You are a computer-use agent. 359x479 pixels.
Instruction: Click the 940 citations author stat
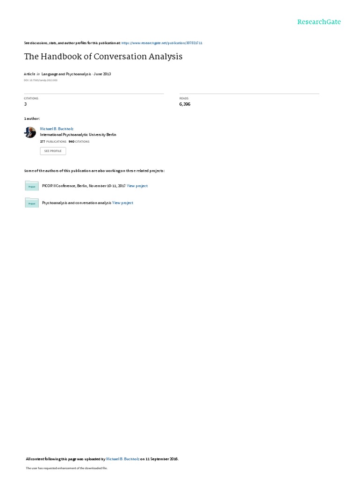point(79,142)
